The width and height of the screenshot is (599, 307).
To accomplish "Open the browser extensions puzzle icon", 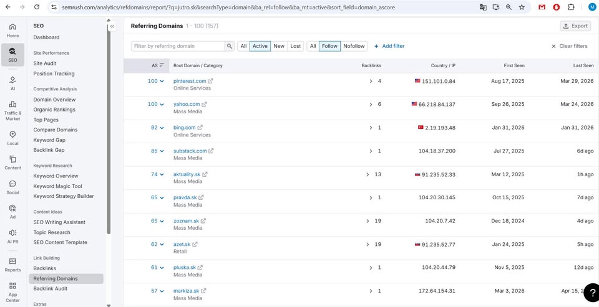I will pos(571,7).
